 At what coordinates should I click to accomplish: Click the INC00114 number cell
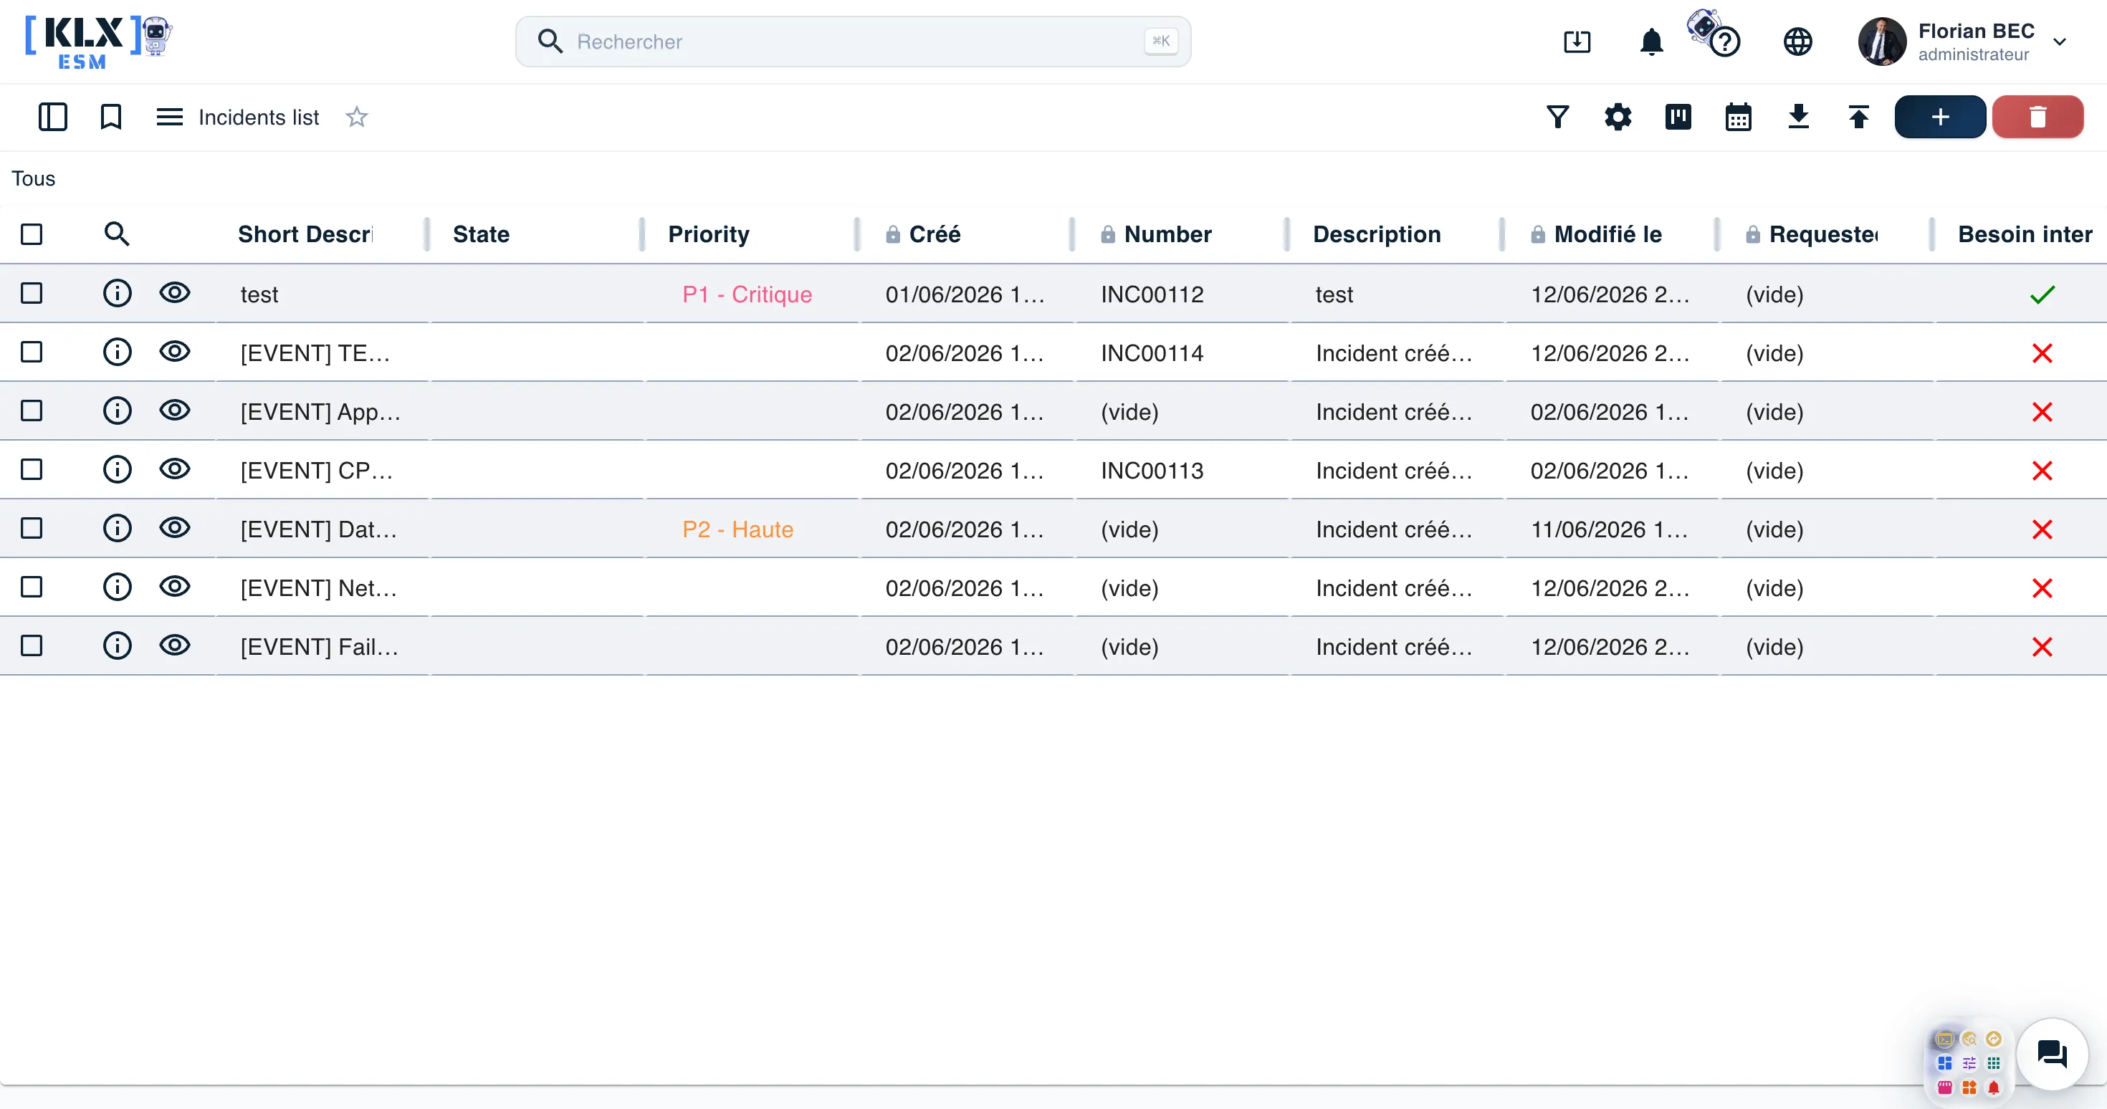(x=1152, y=353)
